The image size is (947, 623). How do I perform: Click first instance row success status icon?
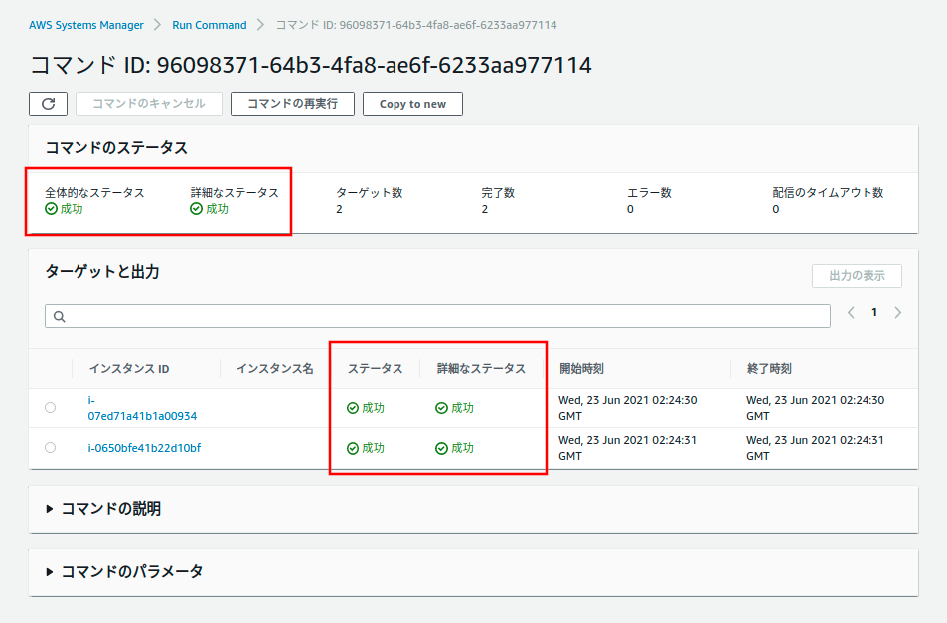[x=353, y=408]
